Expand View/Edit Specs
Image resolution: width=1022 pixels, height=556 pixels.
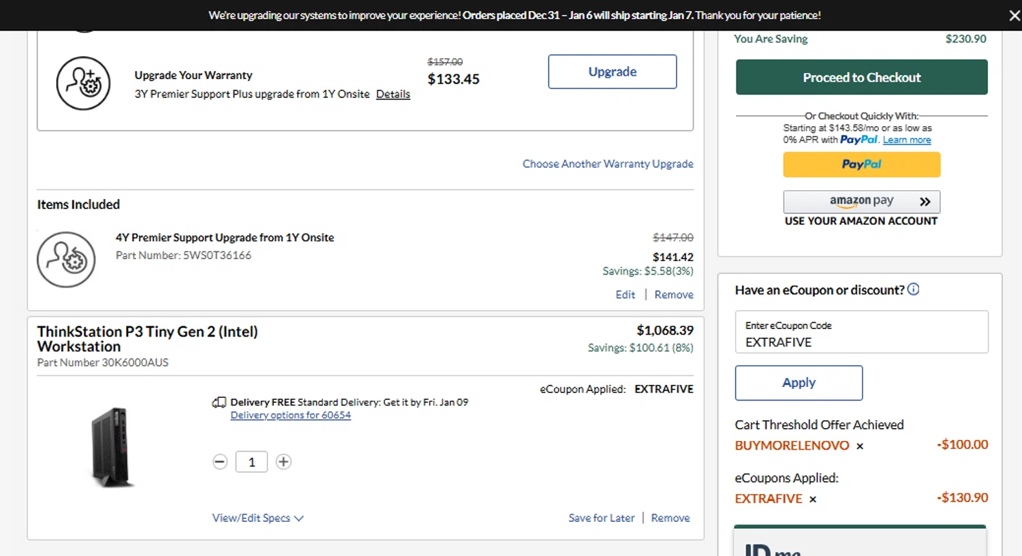(x=258, y=518)
